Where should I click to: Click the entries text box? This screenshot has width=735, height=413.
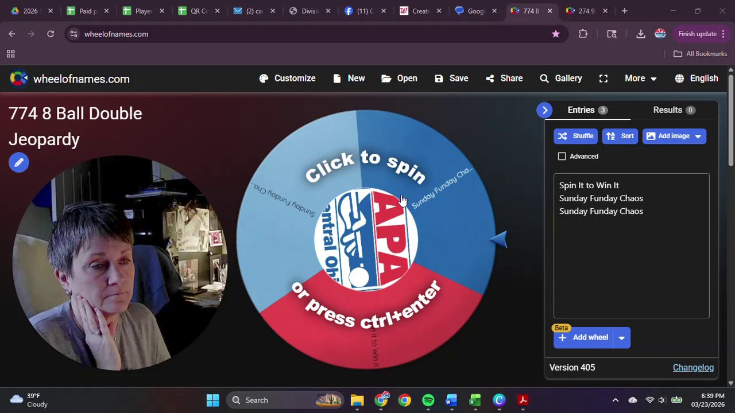[x=632, y=246]
